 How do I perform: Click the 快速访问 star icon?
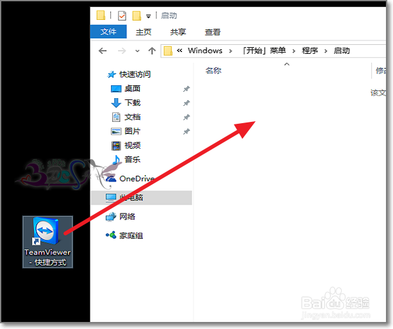coord(112,74)
